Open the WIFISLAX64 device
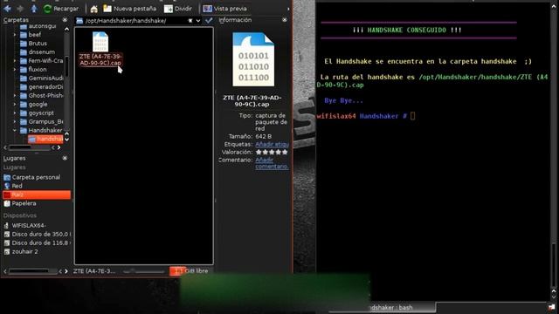The width and height of the screenshot is (559, 314). [25, 225]
